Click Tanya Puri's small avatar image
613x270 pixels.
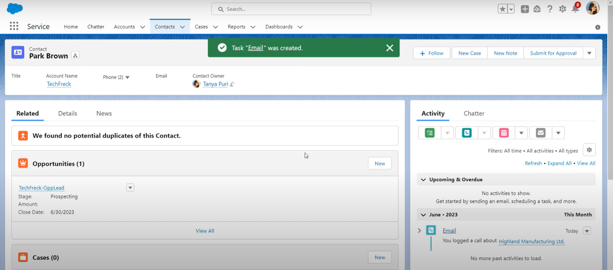point(197,84)
